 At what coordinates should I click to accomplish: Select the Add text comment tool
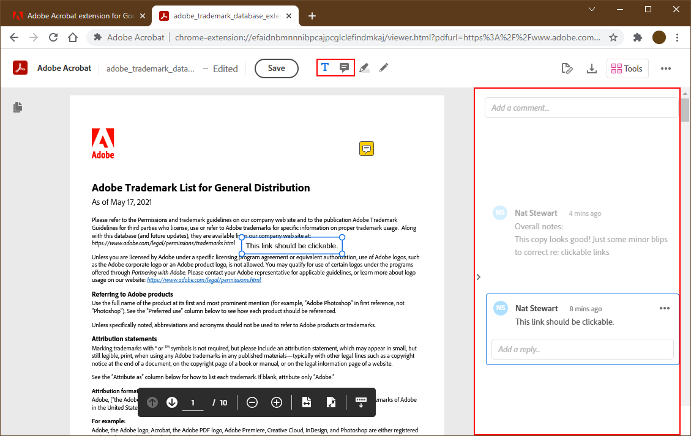point(324,67)
